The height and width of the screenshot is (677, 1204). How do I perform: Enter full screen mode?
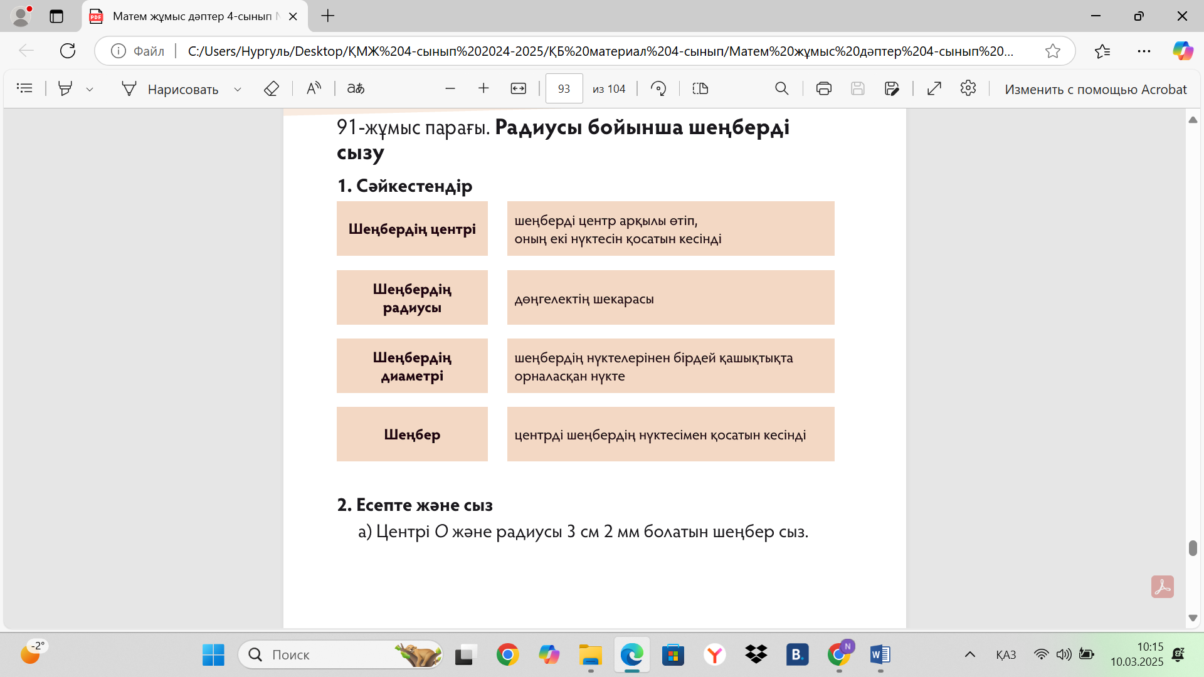tap(934, 88)
